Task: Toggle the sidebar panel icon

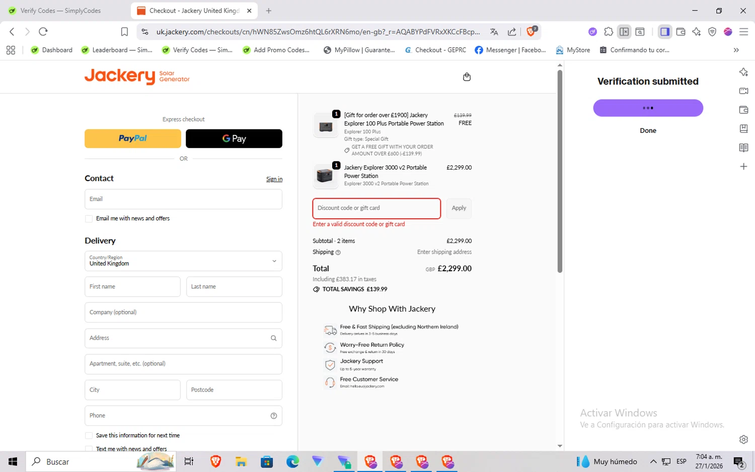Action: [665, 32]
